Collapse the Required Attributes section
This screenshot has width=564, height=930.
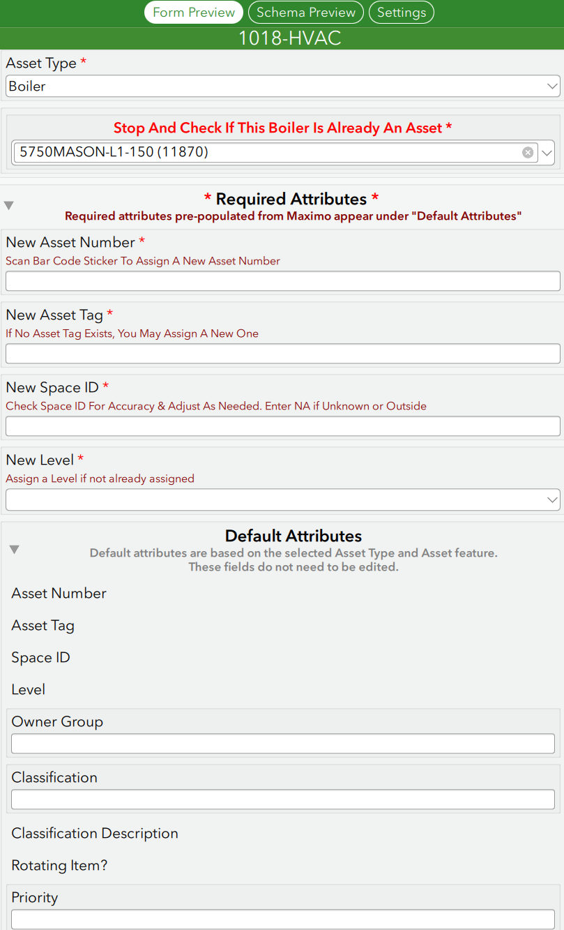(8, 206)
